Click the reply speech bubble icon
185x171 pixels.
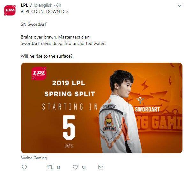coord(25,167)
